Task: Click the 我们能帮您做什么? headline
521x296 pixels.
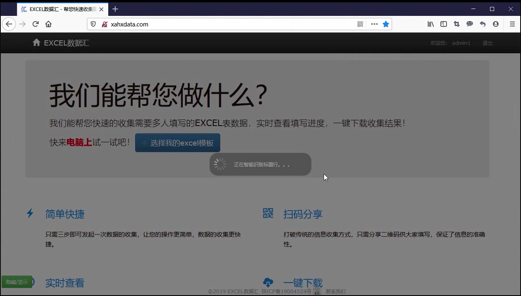Action: pyautogui.click(x=158, y=96)
